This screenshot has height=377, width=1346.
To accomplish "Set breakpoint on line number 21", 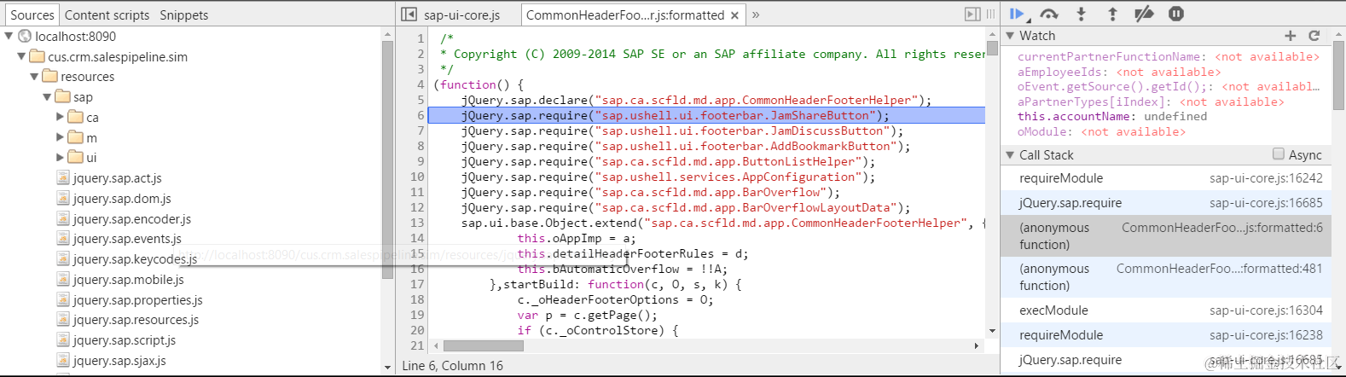I will 417,345.
